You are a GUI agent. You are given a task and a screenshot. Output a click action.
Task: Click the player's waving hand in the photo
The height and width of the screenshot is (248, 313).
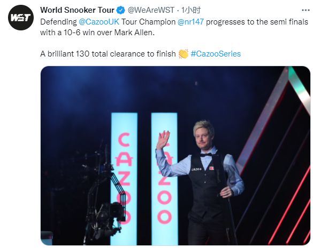pyautogui.click(x=163, y=140)
